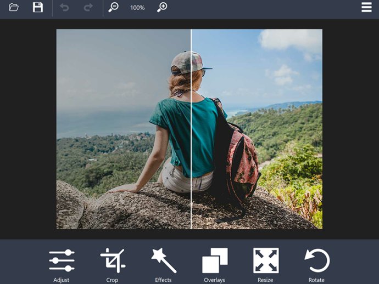Screen dimensions: 379x284
Task: Click the Overlays label text
Action: click(x=214, y=280)
